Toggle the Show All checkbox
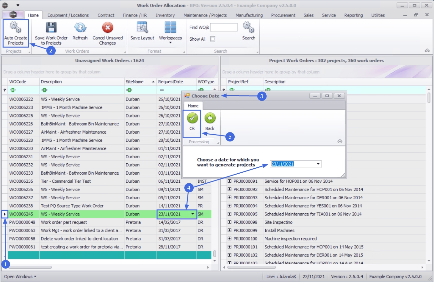The image size is (434, 282). pyautogui.click(x=213, y=39)
